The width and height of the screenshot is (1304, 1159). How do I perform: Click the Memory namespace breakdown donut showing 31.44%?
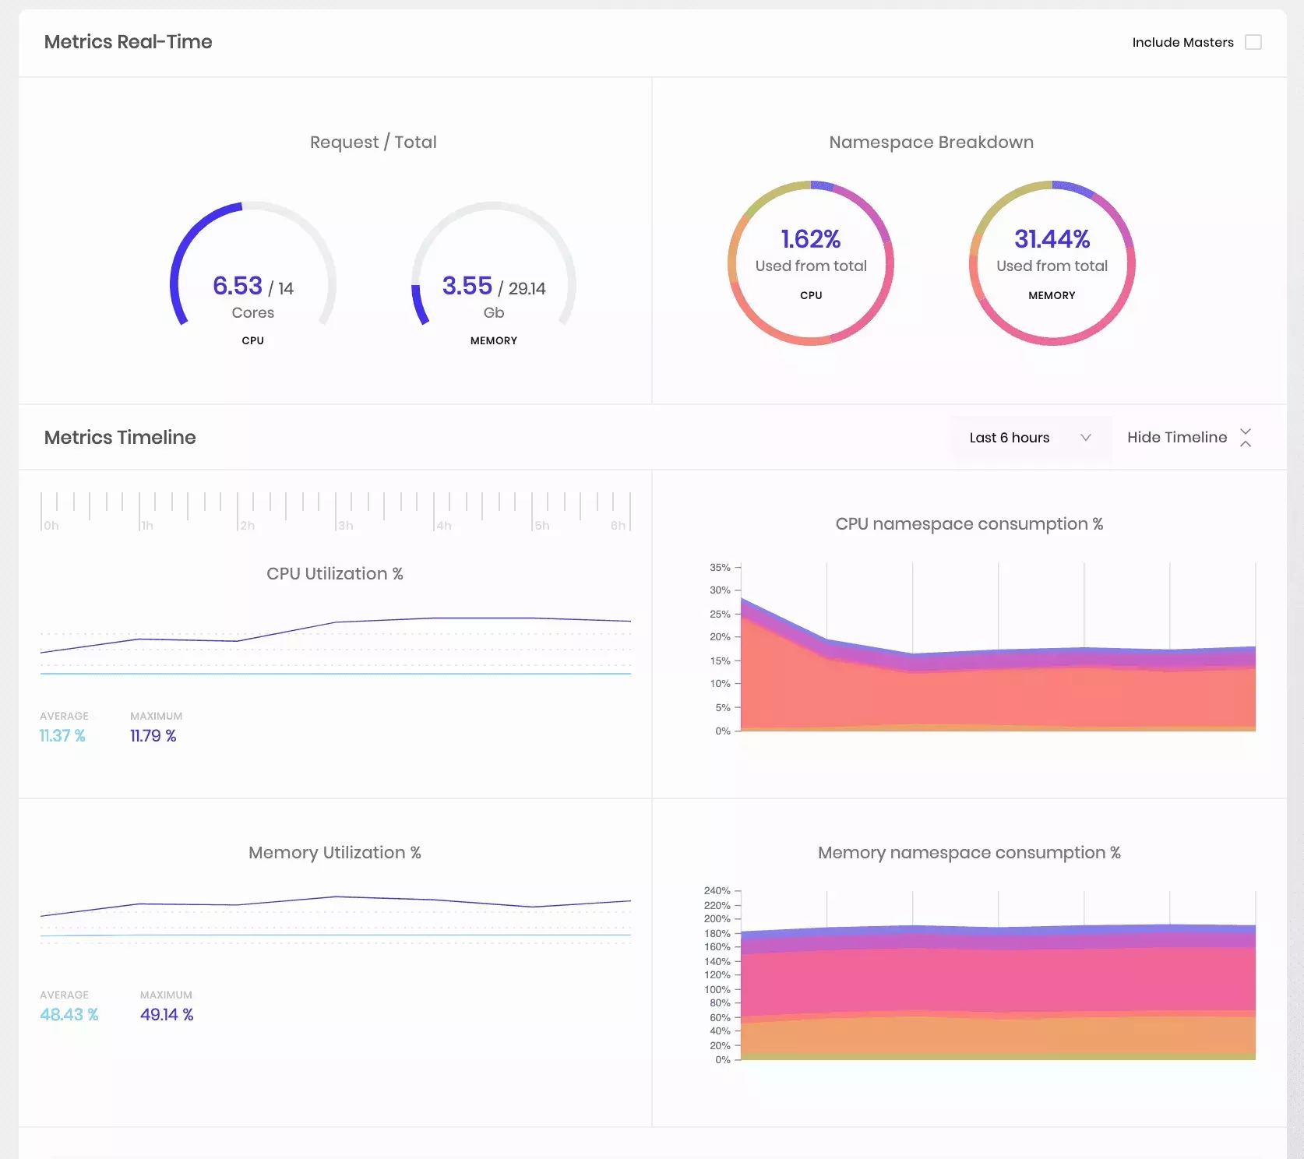[x=1052, y=263]
